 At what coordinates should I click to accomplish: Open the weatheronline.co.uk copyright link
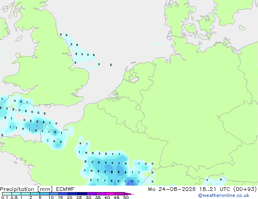(x=223, y=195)
